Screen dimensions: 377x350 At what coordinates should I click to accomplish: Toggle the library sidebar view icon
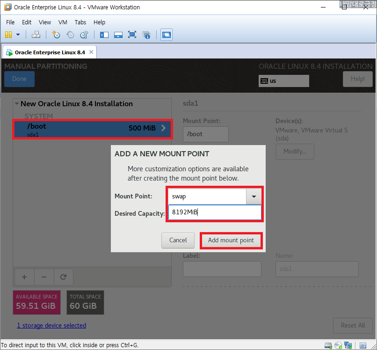click(x=104, y=35)
